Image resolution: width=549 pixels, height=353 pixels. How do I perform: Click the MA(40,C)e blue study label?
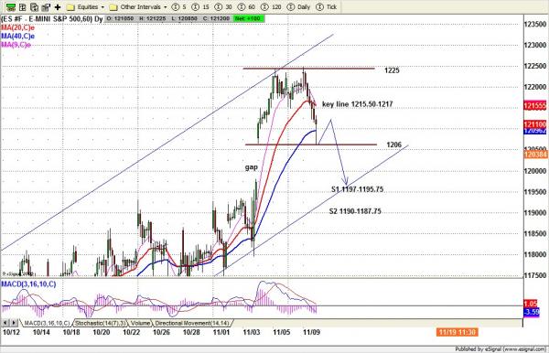[18, 36]
